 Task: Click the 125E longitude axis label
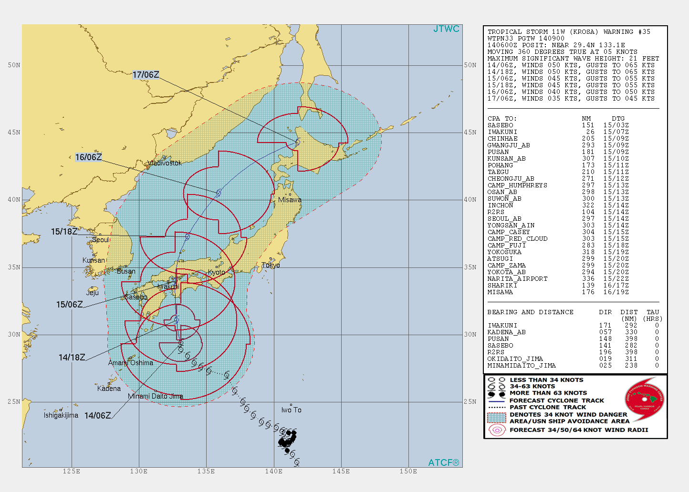pos(72,471)
